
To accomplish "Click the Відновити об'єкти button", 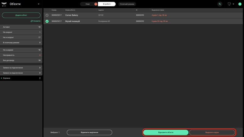I will (166, 132).
